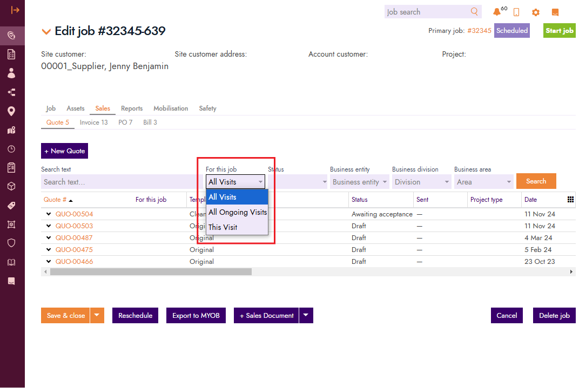Open the chat message sidebar icon
Image resolution: width=579 pixels, height=388 pixels.
click(x=11, y=281)
